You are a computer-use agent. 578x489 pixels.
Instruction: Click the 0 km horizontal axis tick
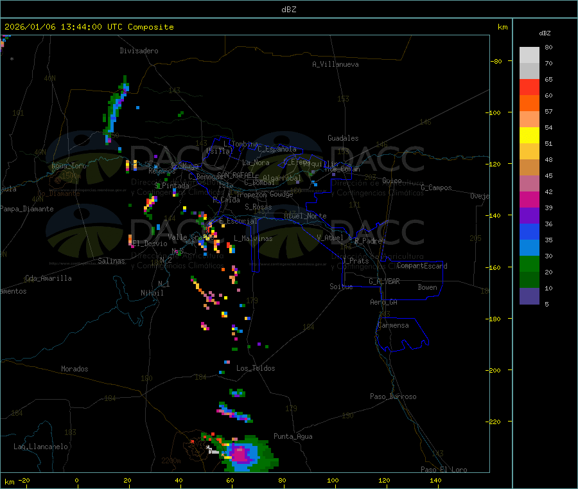coord(76,481)
